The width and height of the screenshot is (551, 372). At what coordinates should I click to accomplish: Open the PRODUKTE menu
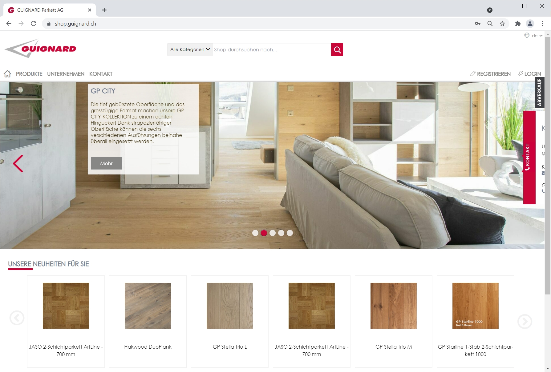pyautogui.click(x=29, y=74)
